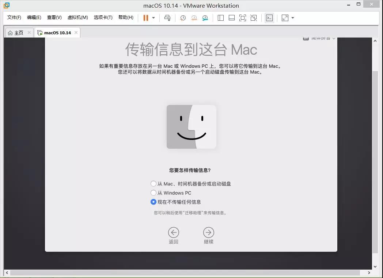Click the revert to snapshot icon

[x=194, y=18]
